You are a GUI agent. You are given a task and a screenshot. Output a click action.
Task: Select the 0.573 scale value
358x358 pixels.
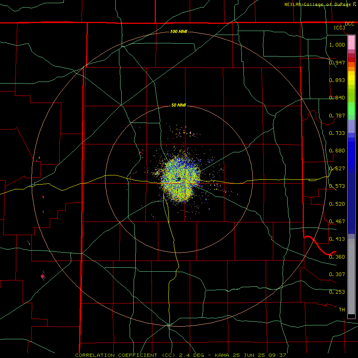337,186
